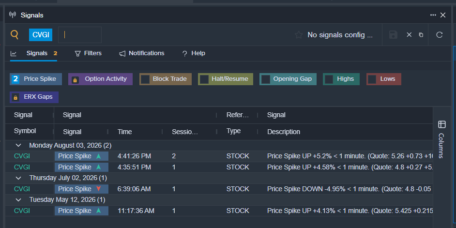
Task: Select the Price Spike UP +4.13% description
Action: pyautogui.click(x=350, y=211)
